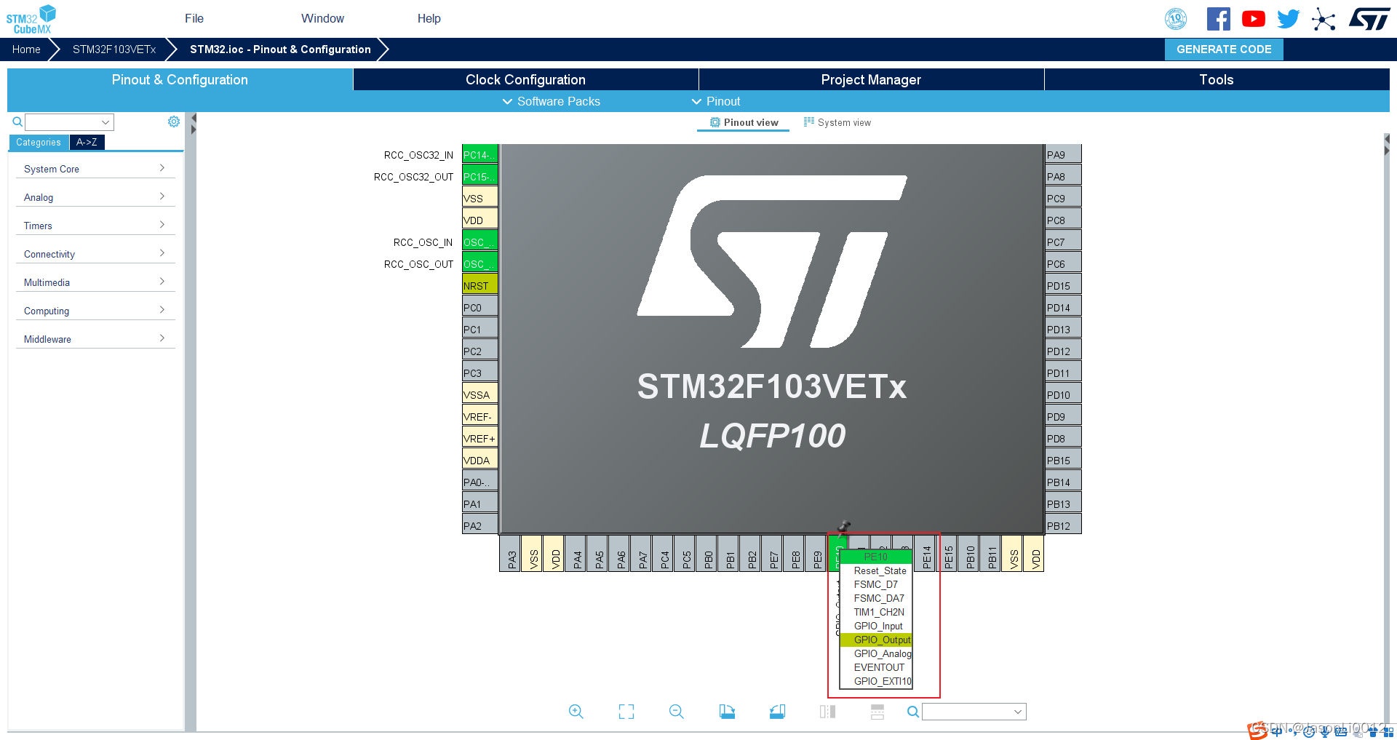Go to Home via the breadcrumb
1397x740 pixels.
click(x=26, y=49)
